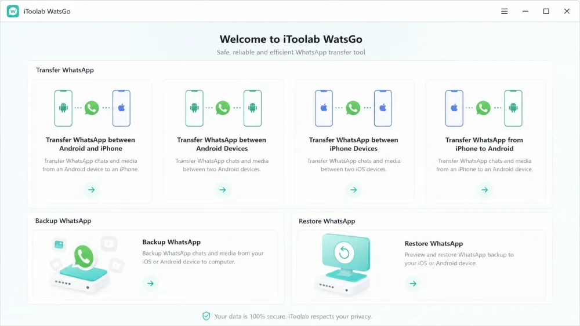The image size is (580, 326).
Task: Click the Restore WhatsApp computer illustration
Action: click(x=343, y=265)
